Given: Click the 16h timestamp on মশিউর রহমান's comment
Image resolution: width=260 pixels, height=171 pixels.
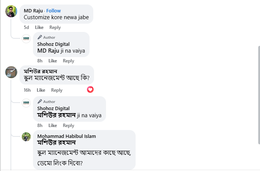Looking at the screenshot, I should pos(27,90).
